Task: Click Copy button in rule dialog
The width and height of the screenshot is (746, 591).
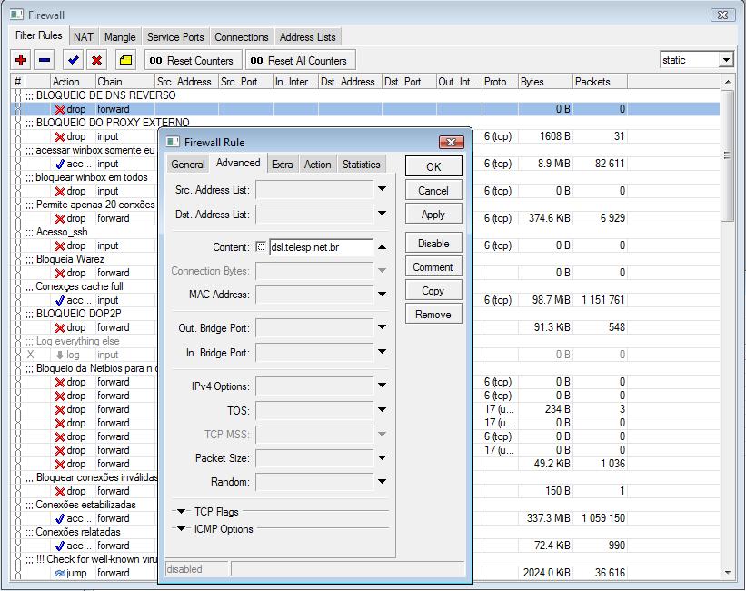Action: [433, 291]
